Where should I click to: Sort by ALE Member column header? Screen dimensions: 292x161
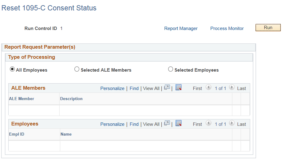coord(22,99)
